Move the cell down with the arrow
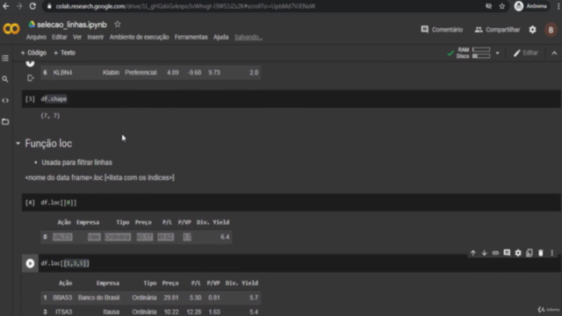562x316 pixels. tap(484, 253)
